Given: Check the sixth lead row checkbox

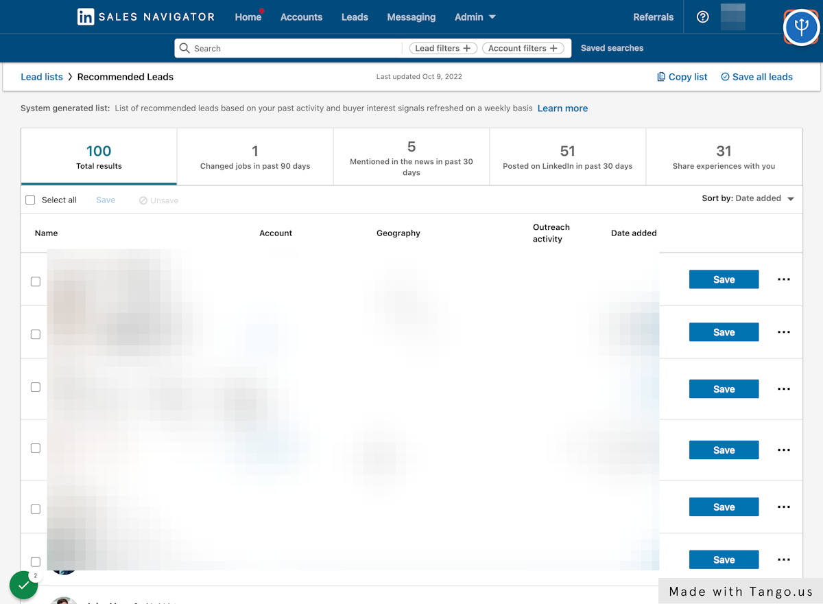Looking at the screenshot, I should pos(36,562).
